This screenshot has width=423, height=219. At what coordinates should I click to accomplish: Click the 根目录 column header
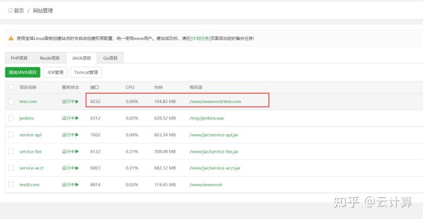[x=196, y=87]
